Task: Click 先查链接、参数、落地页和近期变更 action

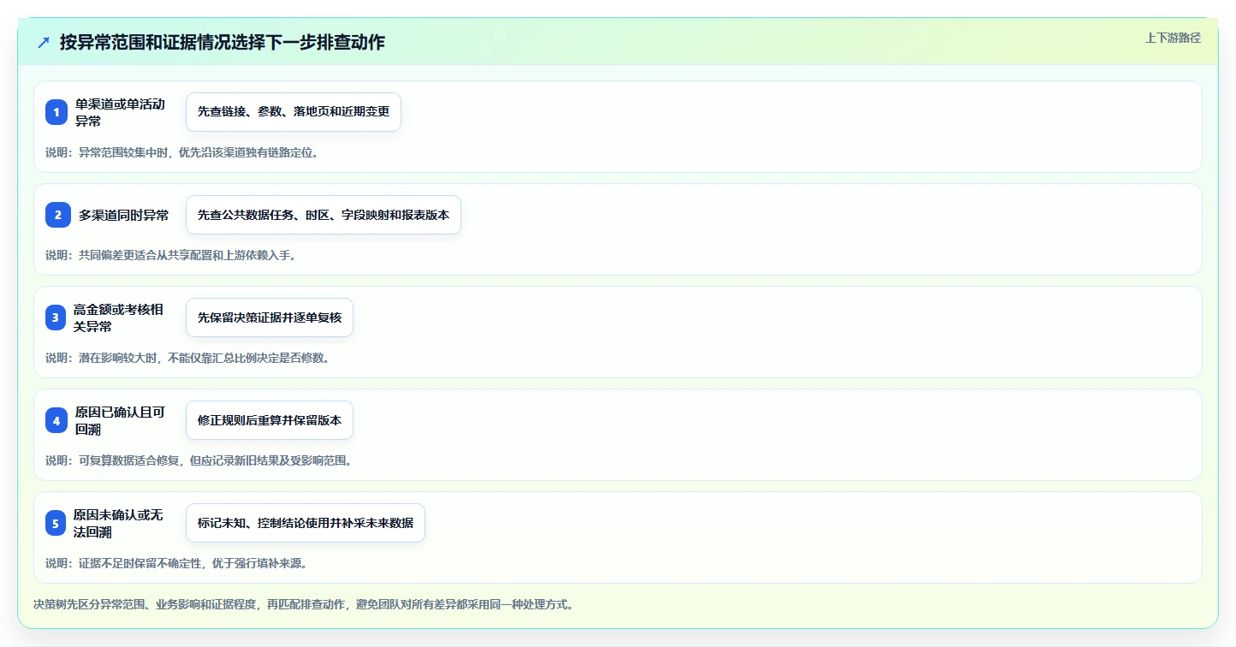Action: [x=294, y=112]
